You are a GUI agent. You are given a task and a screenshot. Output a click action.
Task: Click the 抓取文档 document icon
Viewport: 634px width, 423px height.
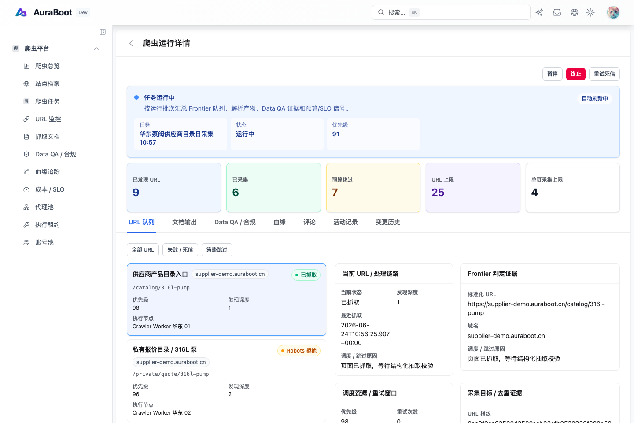click(26, 137)
